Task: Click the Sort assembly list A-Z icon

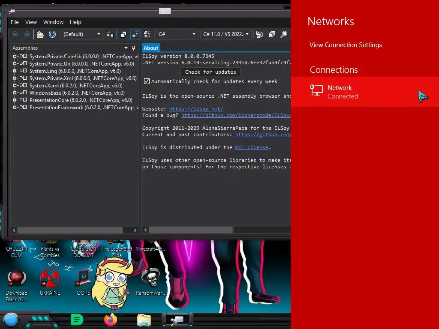Action: pos(259,34)
